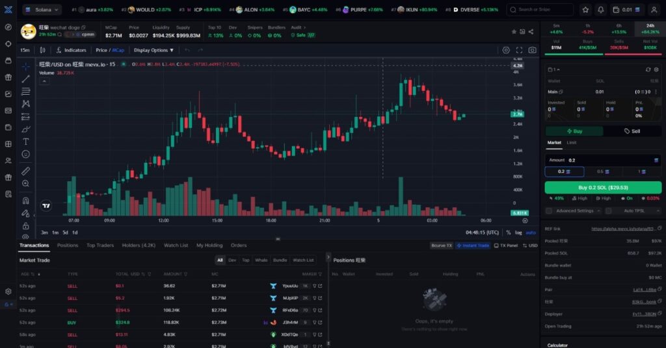Screen dimensions: 666x348
Task: Open chart settings gear icon
Action: tap(506, 50)
